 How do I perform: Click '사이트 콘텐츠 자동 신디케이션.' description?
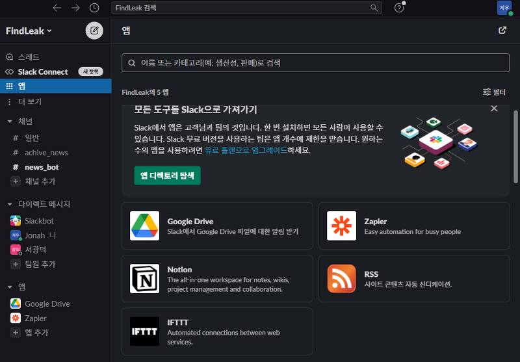click(408, 284)
